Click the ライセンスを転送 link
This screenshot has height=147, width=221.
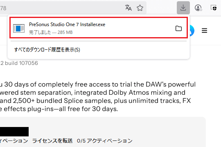click(52, 140)
